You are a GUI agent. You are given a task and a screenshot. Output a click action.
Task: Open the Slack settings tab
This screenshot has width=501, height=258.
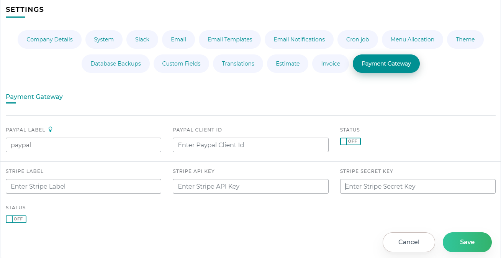[142, 39]
